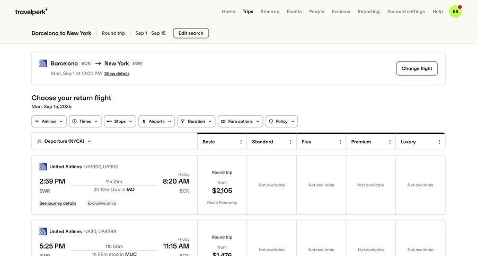Click the three-dot menu beside Basic

point(241,142)
